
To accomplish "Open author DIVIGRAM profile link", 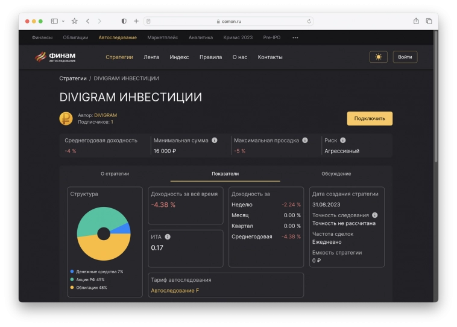I will coord(106,115).
